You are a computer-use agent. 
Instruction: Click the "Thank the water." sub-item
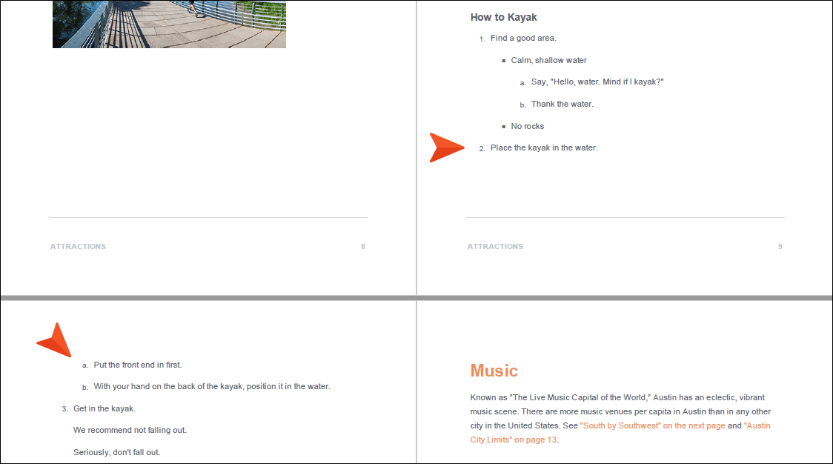point(562,104)
